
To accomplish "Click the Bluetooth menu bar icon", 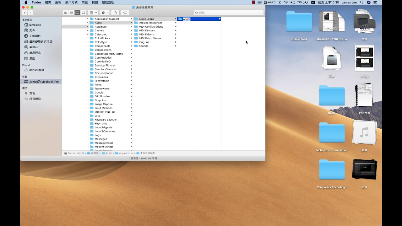I will (x=280, y=2).
